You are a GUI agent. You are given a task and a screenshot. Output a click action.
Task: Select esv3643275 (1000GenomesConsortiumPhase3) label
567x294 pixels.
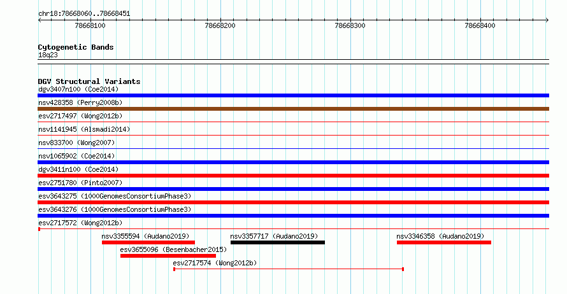pyautogui.click(x=115, y=196)
